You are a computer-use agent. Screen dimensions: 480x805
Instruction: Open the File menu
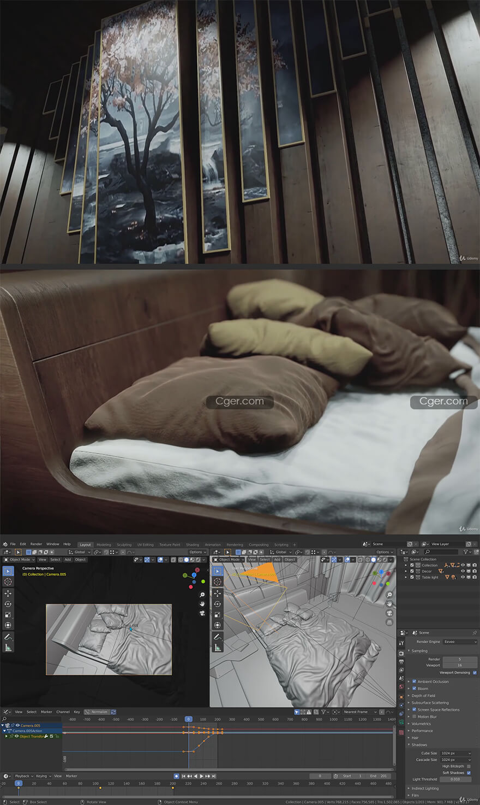[13, 544]
